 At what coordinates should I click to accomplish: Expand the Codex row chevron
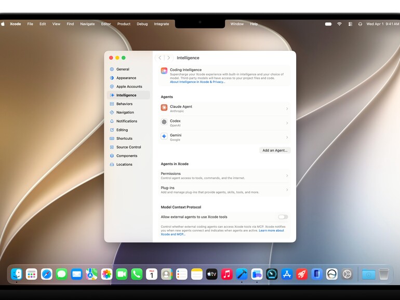tap(287, 123)
